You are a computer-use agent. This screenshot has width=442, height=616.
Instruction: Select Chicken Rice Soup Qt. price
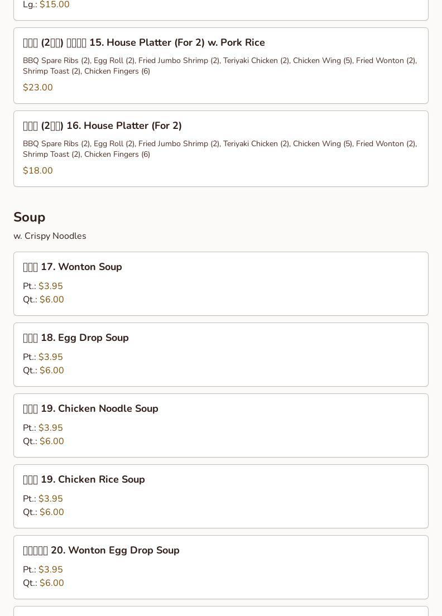[x=52, y=512]
